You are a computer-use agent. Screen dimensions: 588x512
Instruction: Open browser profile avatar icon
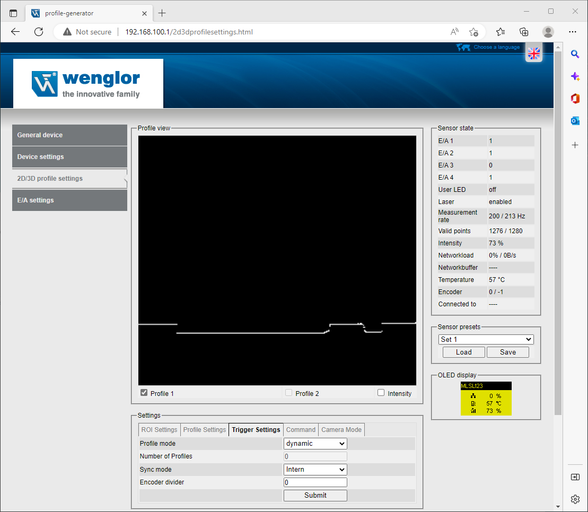point(548,32)
